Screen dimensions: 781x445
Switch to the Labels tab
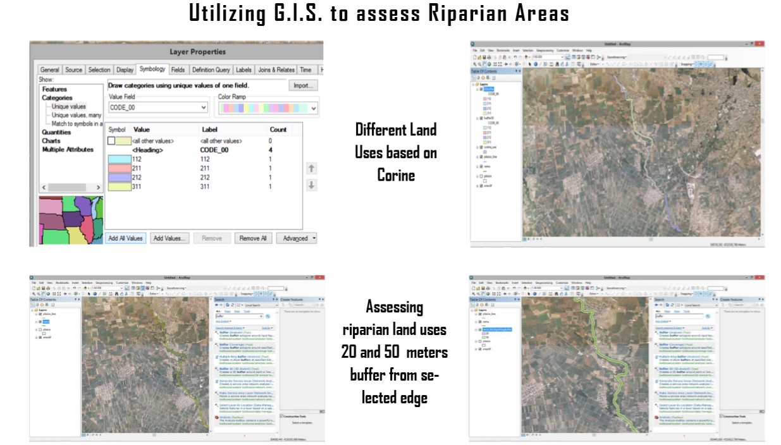[243, 70]
